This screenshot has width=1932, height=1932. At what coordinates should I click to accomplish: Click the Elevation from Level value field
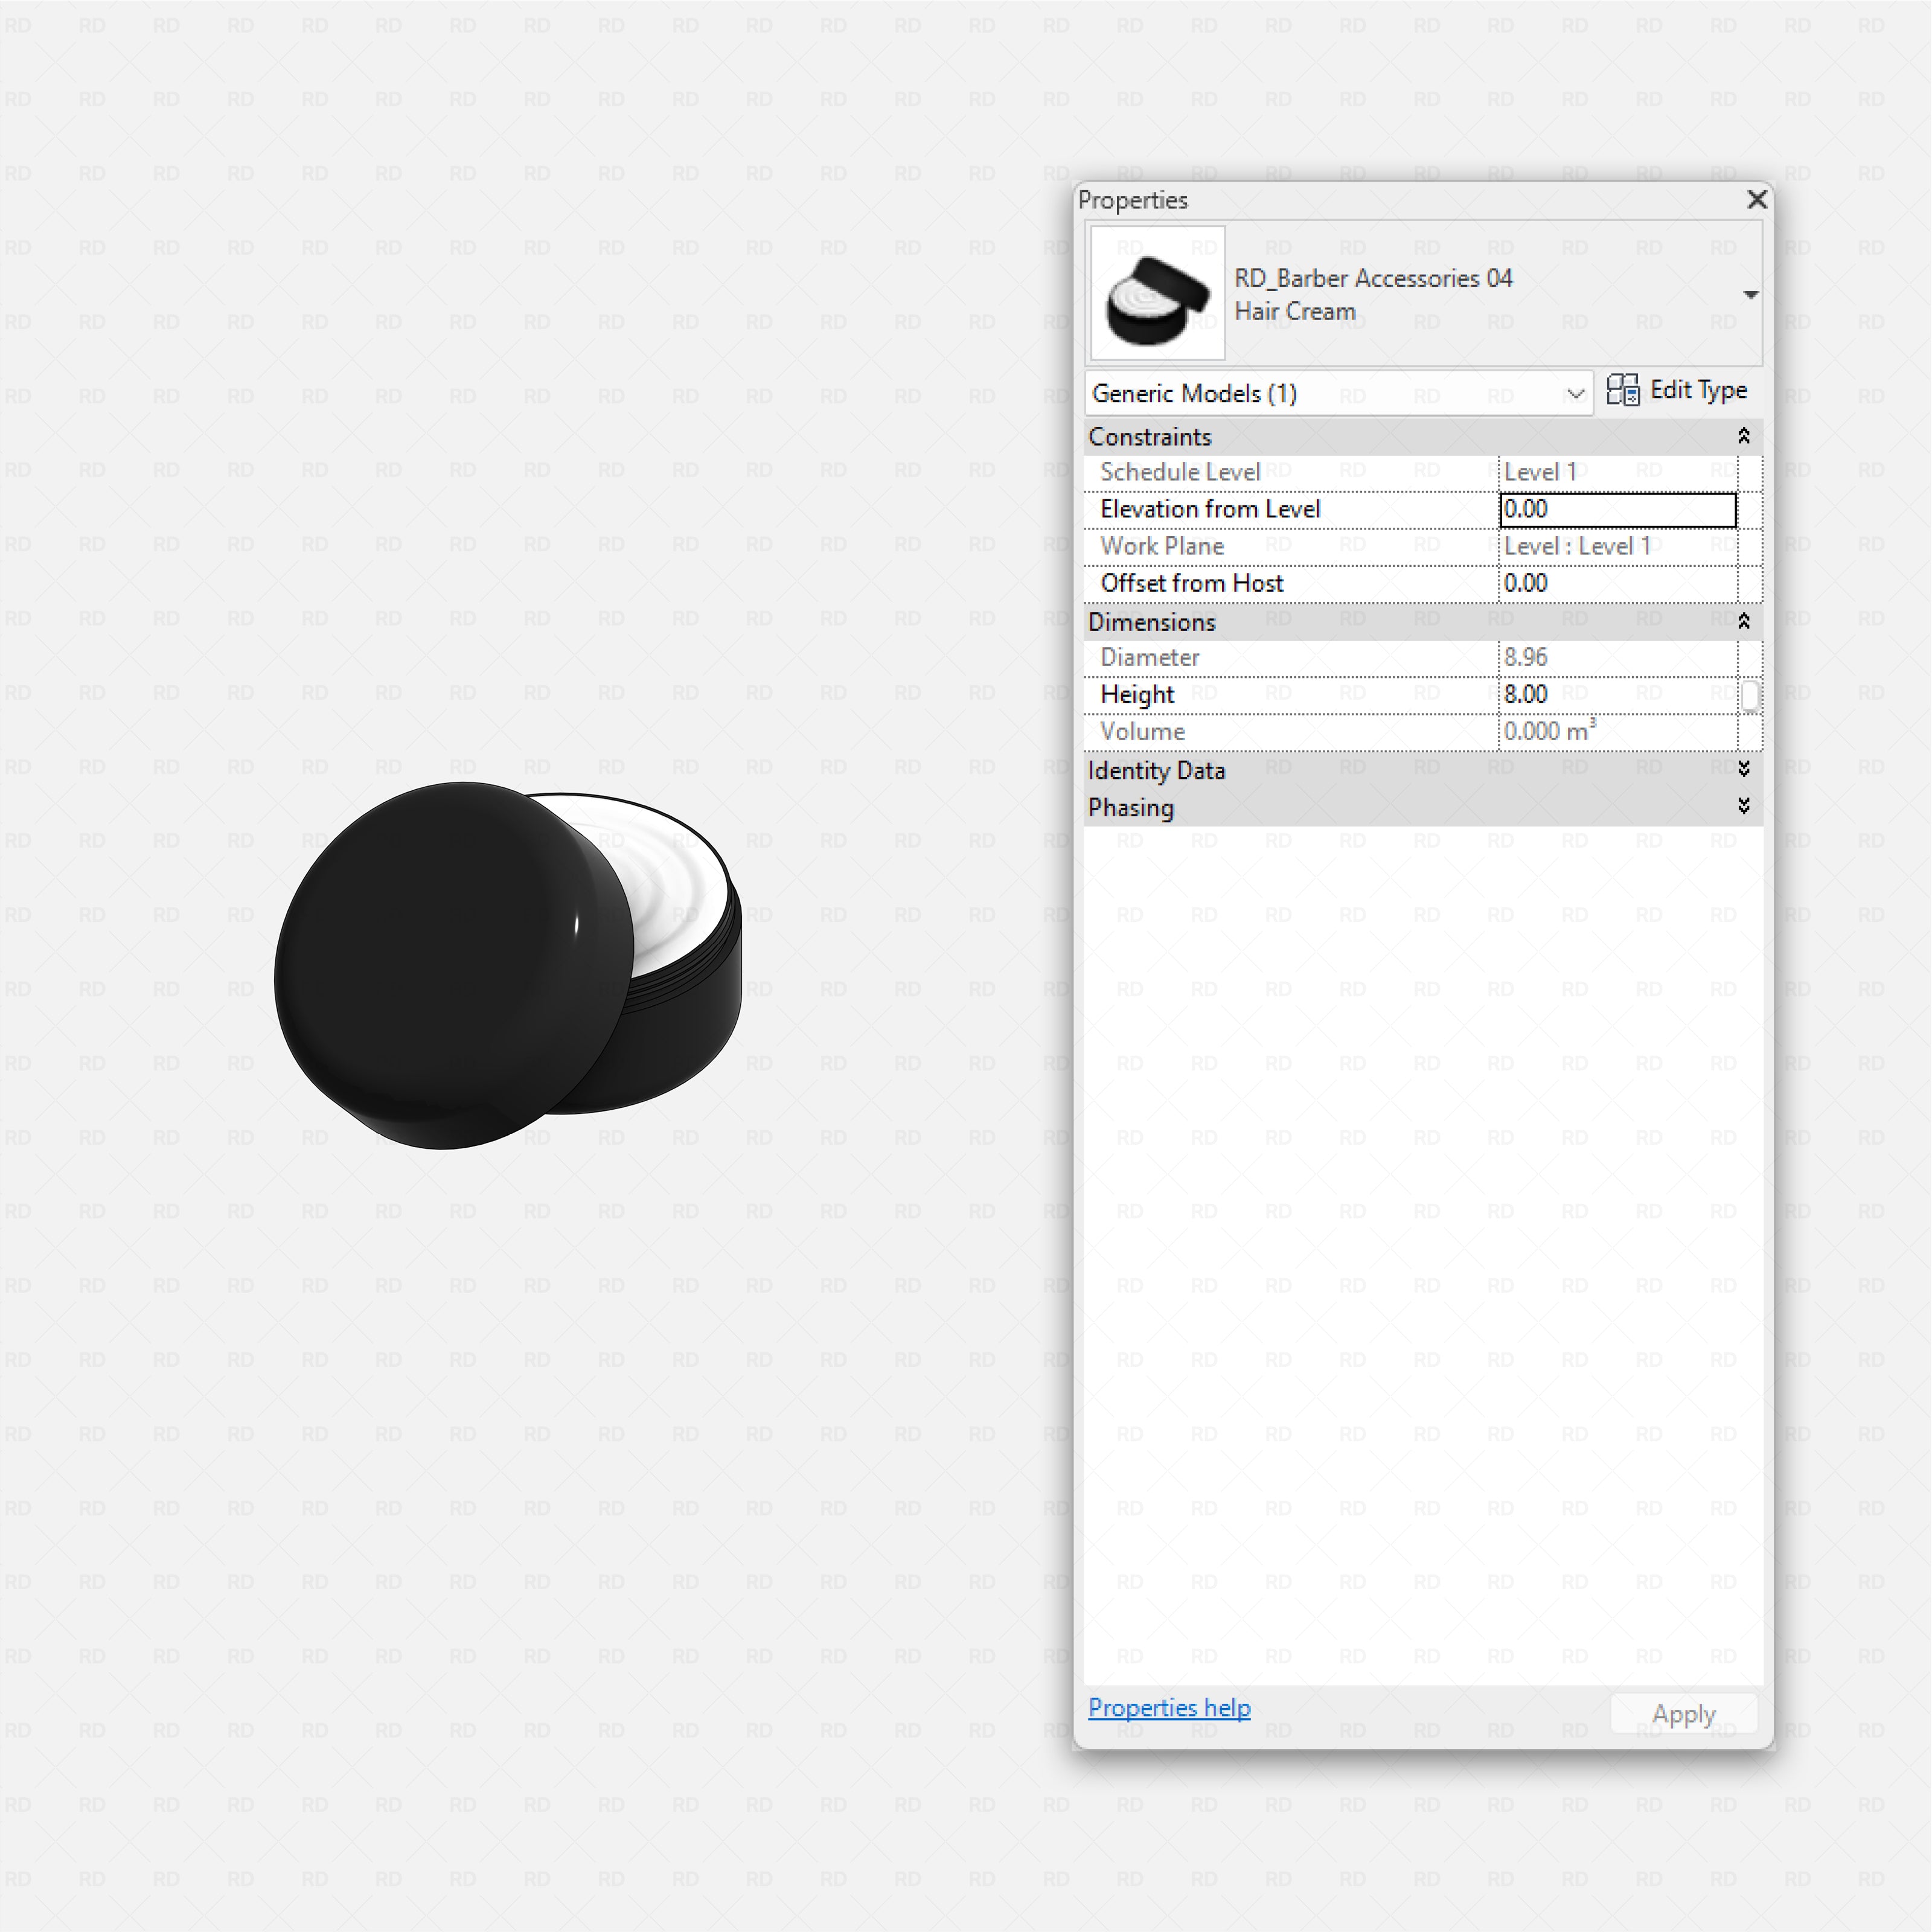(x=1617, y=510)
